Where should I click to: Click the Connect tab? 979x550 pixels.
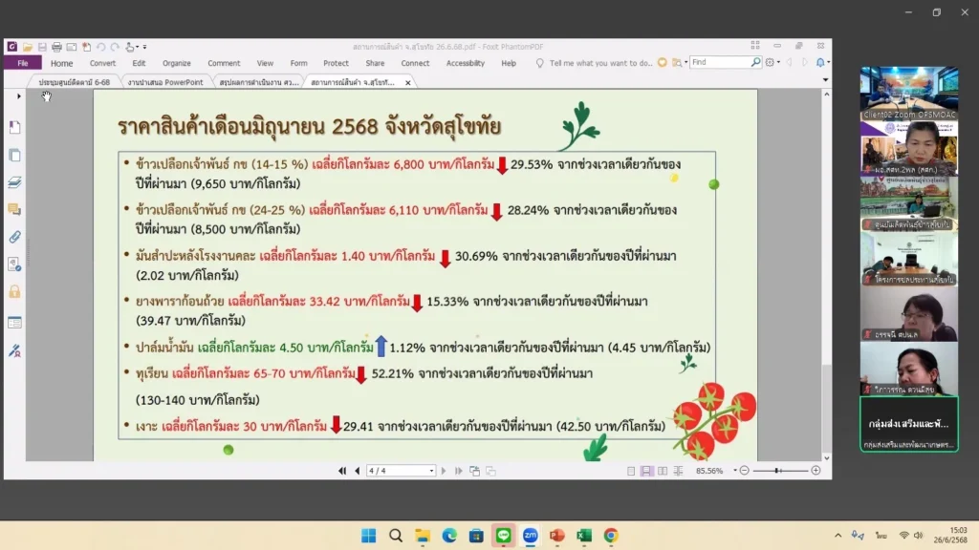415,63
